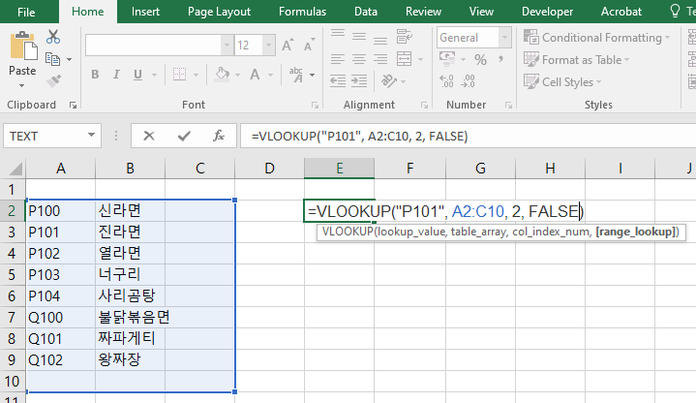The width and height of the screenshot is (696, 403).
Task: Open the font size dropdown
Action: pyautogui.click(x=268, y=46)
